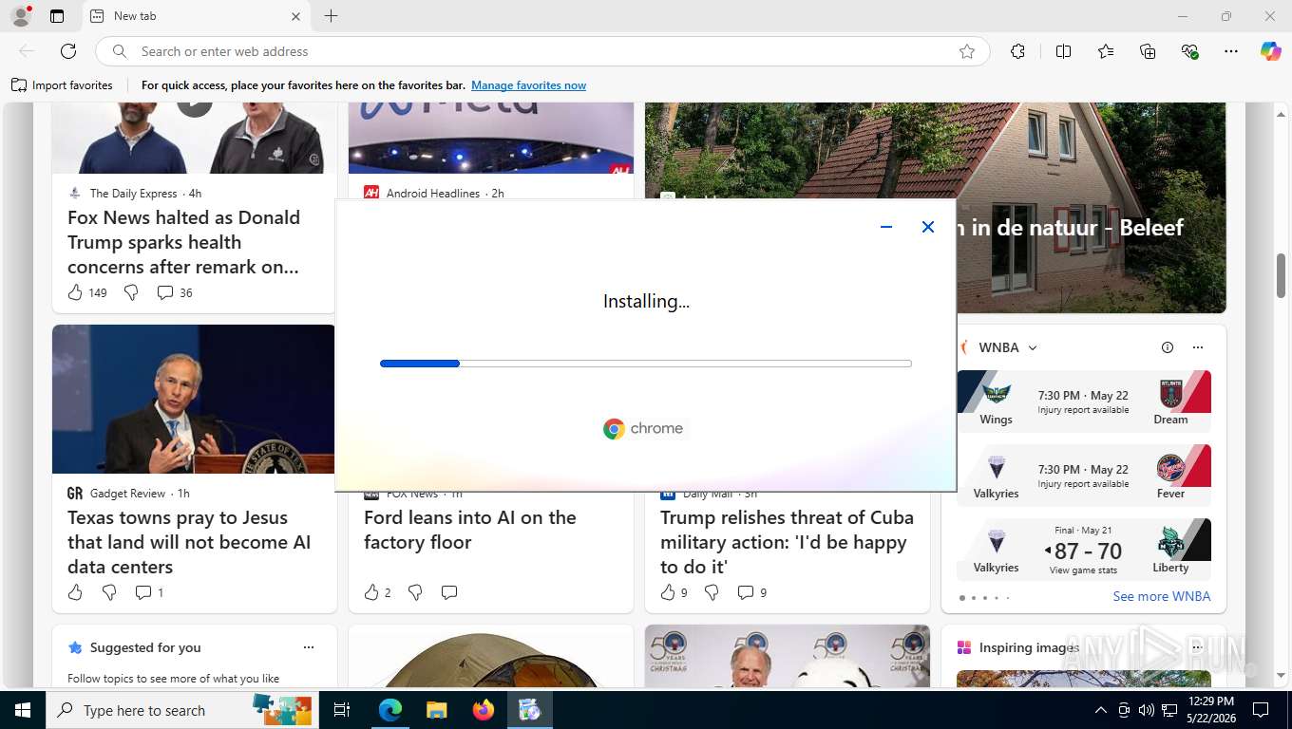Open Texas towns pray to Jesus headline

tap(189, 542)
